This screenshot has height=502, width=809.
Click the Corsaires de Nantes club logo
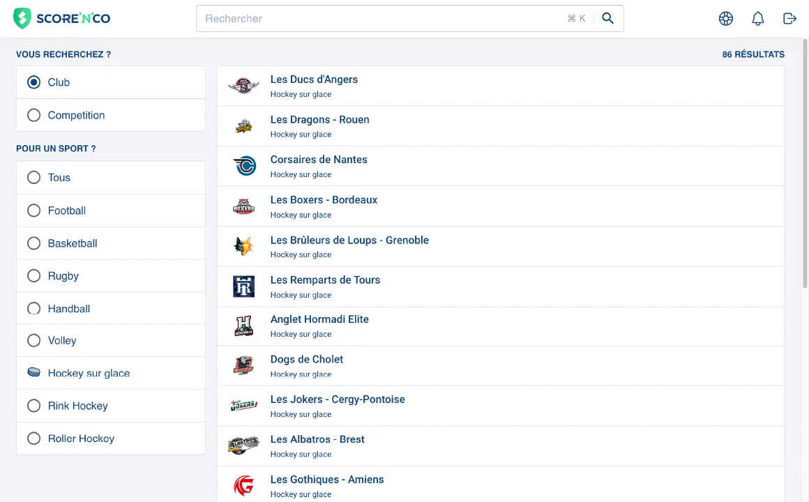point(244,166)
